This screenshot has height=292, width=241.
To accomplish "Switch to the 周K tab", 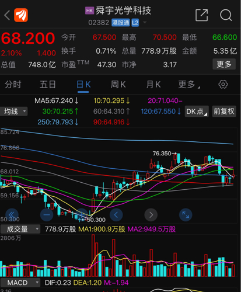I will coord(118,85).
